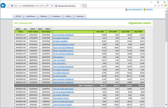This screenshot has height=108, width=168.
Task: Click 21% BTW amount 50,42
Action: point(116,105)
